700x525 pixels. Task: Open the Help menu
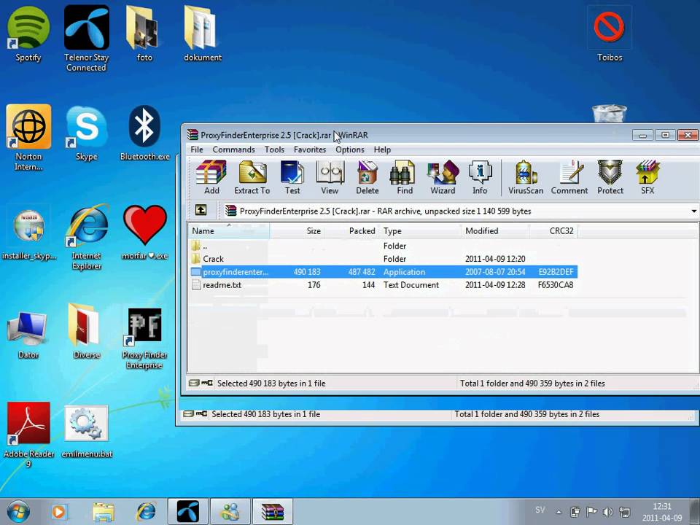(x=382, y=149)
